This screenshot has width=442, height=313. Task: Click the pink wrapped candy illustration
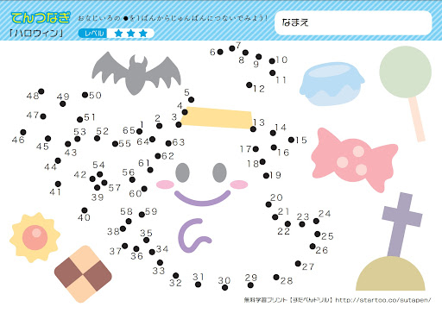coord(355,160)
